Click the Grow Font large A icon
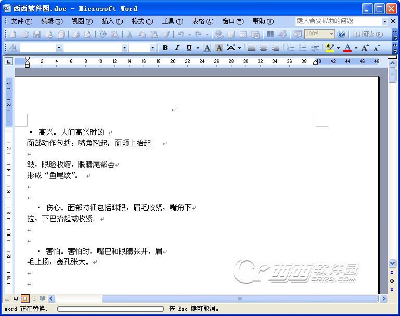 [x=365, y=47]
